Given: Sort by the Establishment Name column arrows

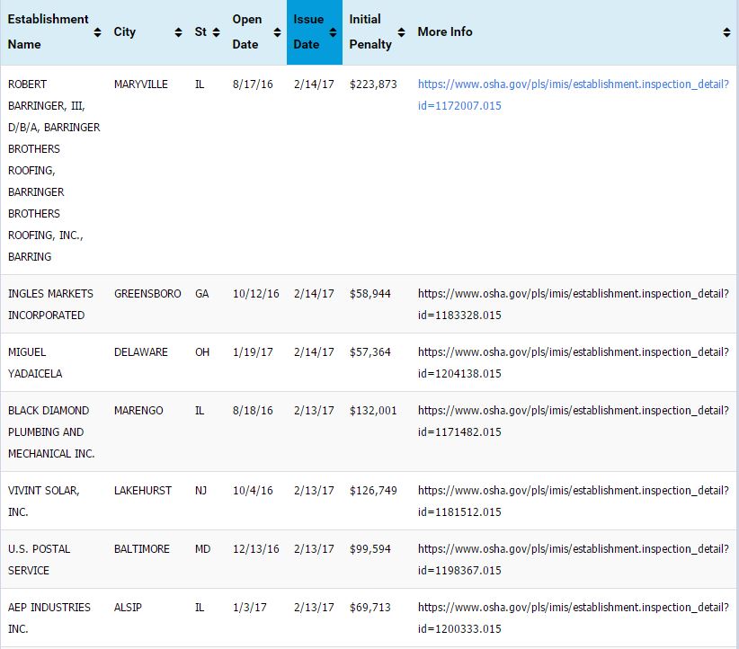Looking at the screenshot, I should pyautogui.click(x=97, y=32).
